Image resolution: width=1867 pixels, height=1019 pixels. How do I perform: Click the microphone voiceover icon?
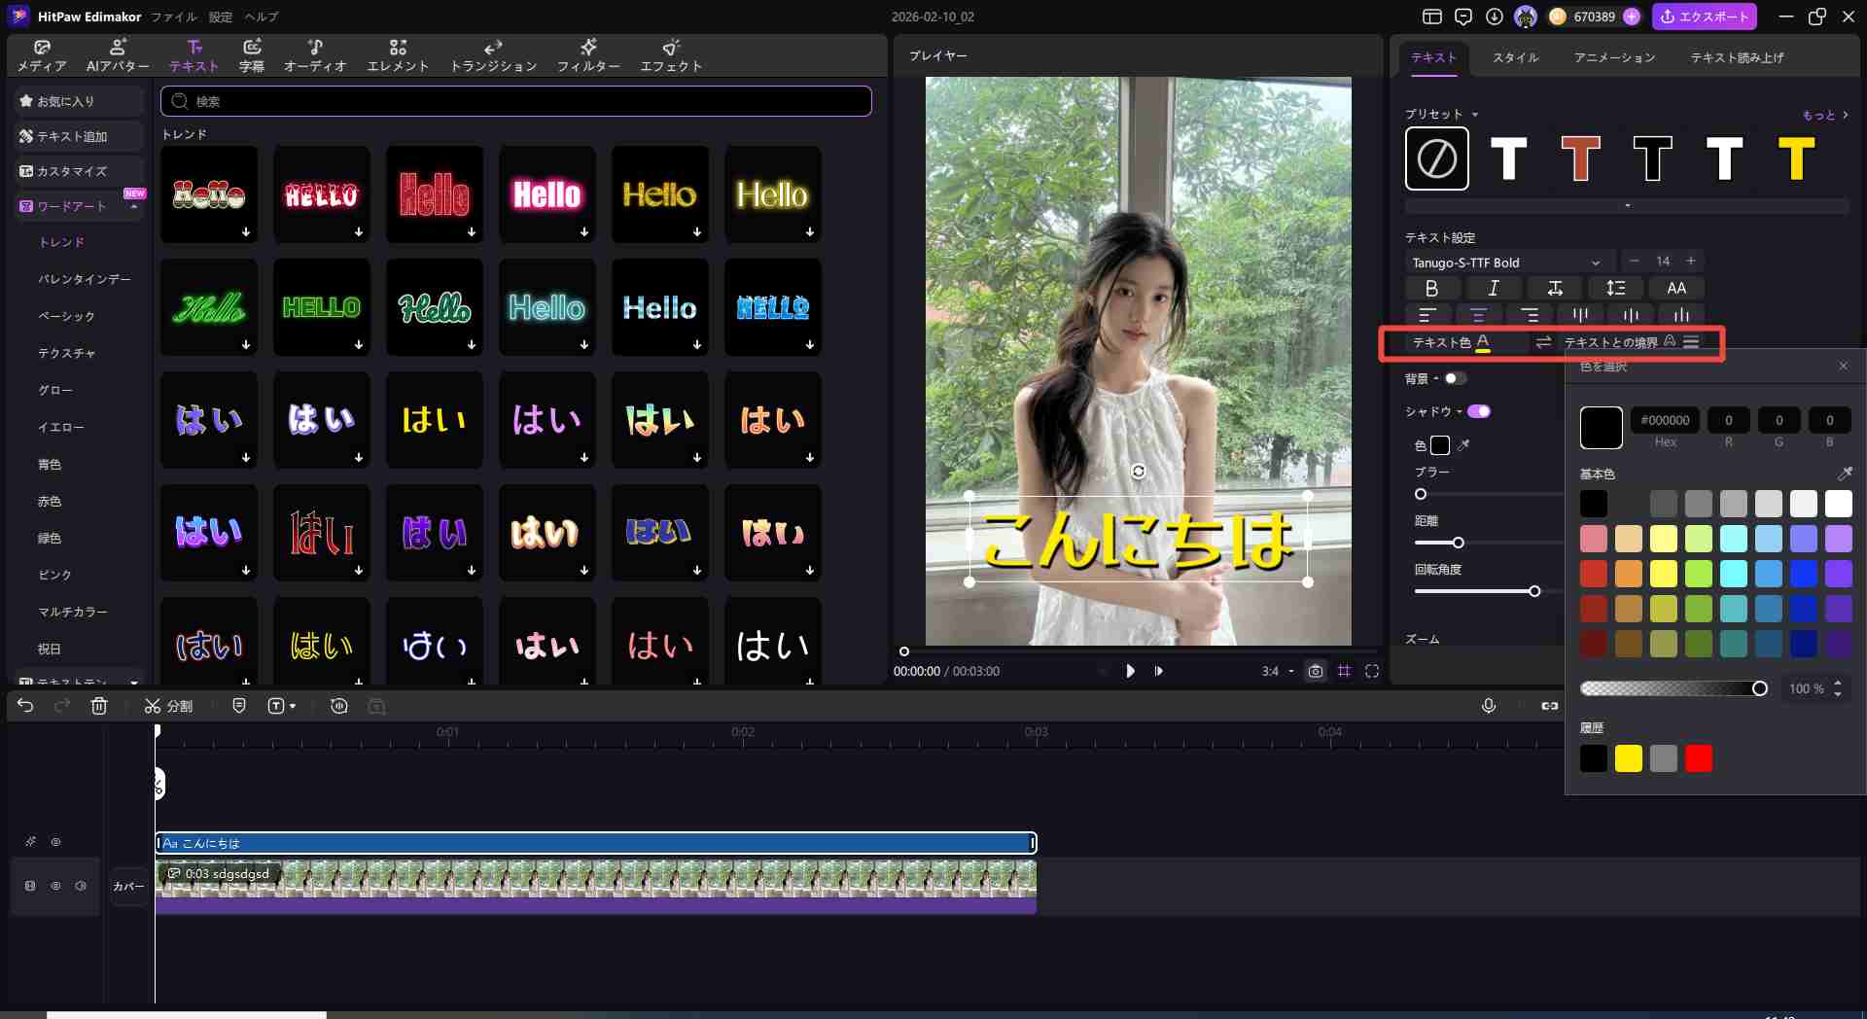pyautogui.click(x=1488, y=706)
